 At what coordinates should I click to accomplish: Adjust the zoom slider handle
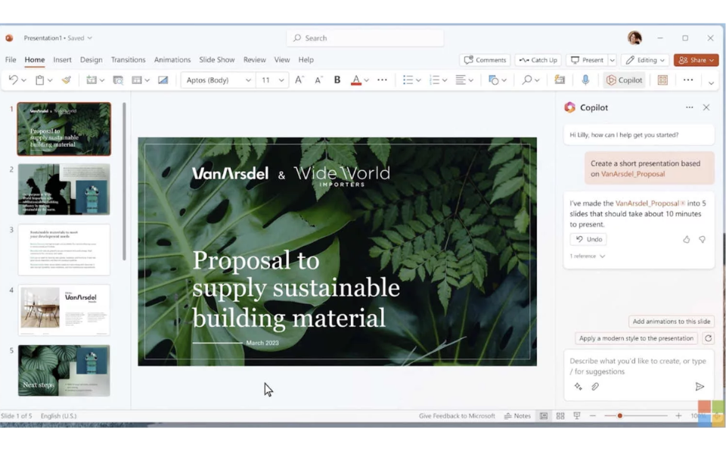click(619, 416)
